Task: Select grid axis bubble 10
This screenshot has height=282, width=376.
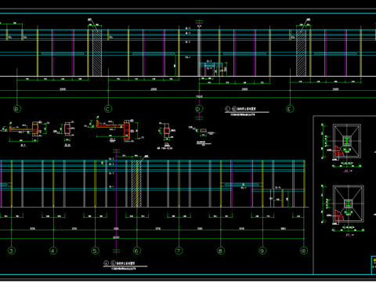Action: (x=304, y=251)
